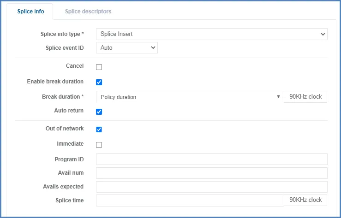This screenshot has width=341, height=218.
Task: Uncheck the Out of network checkbox
Action: click(99, 130)
